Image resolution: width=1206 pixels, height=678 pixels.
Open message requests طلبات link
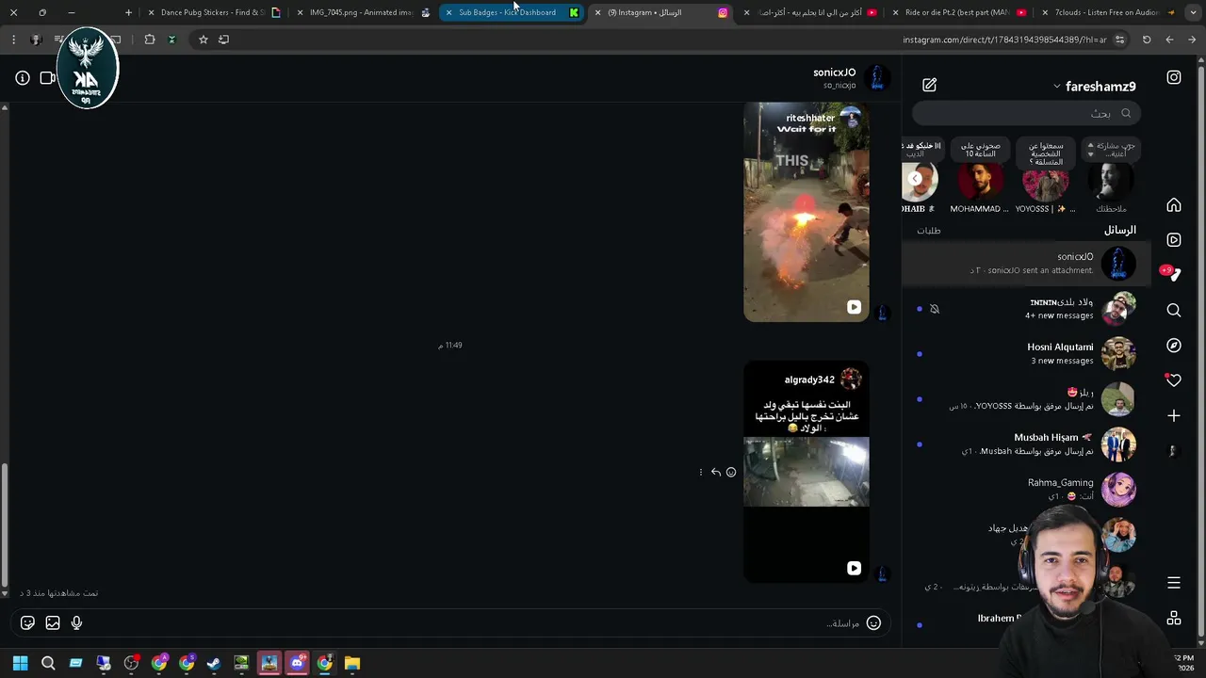(x=929, y=231)
